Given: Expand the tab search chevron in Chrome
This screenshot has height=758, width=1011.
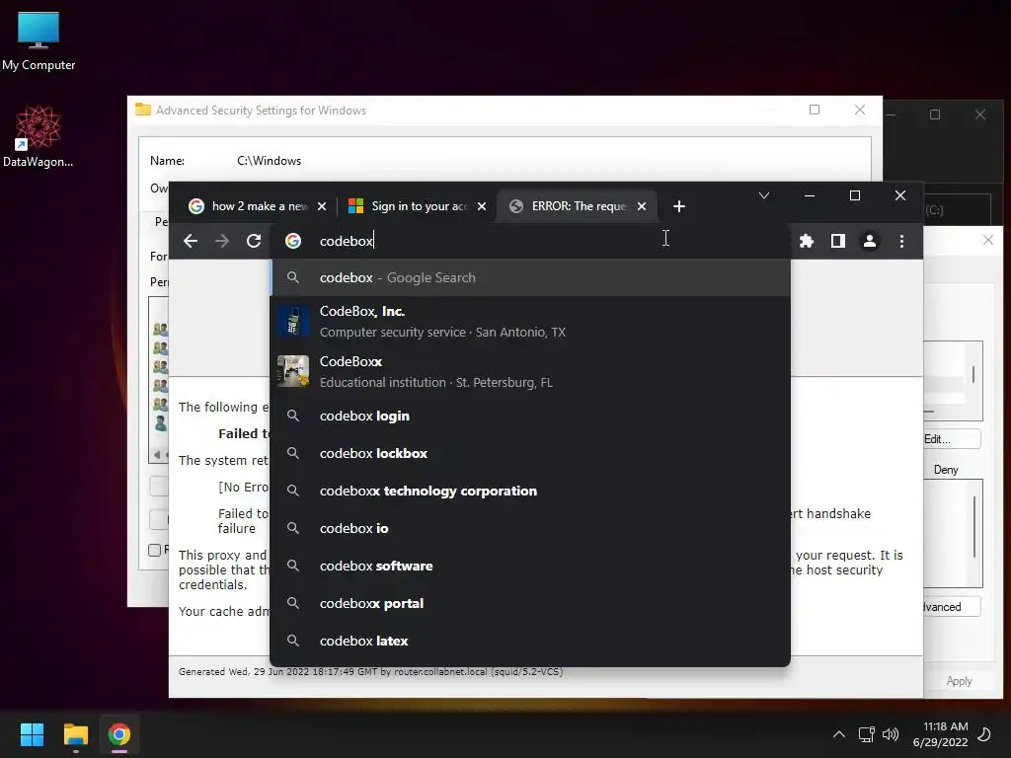Looking at the screenshot, I should pyautogui.click(x=764, y=195).
